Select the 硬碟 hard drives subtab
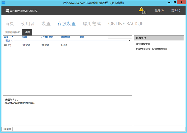This screenshot has width=187, height=133. click(27, 32)
